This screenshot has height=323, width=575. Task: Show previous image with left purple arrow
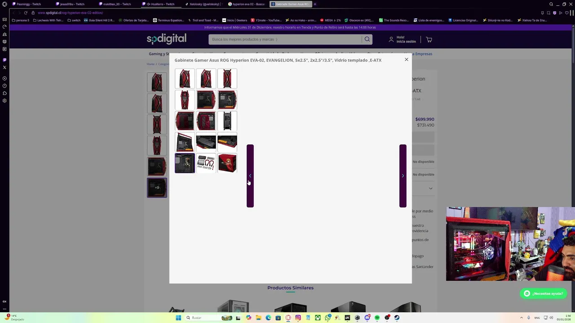pos(250,176)
